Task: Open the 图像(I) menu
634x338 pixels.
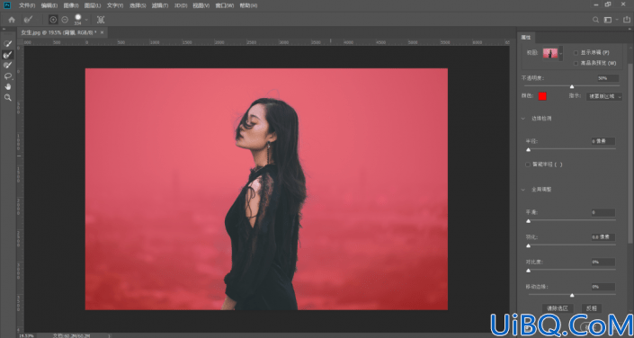Action: [71, 5]
